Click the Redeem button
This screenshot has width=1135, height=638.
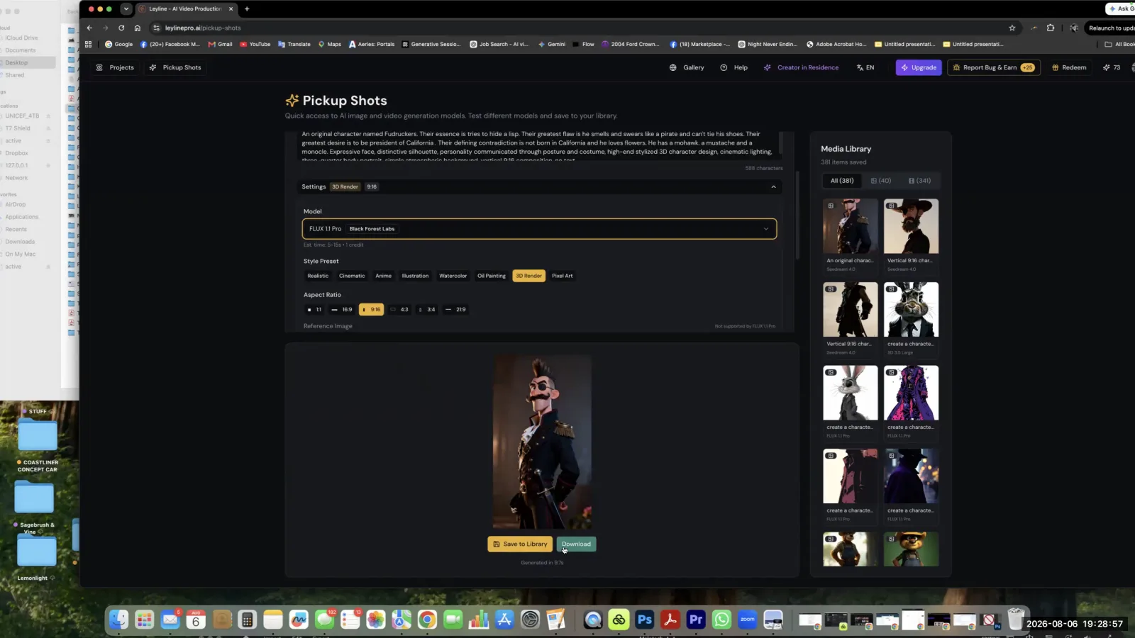point(1069,67)
